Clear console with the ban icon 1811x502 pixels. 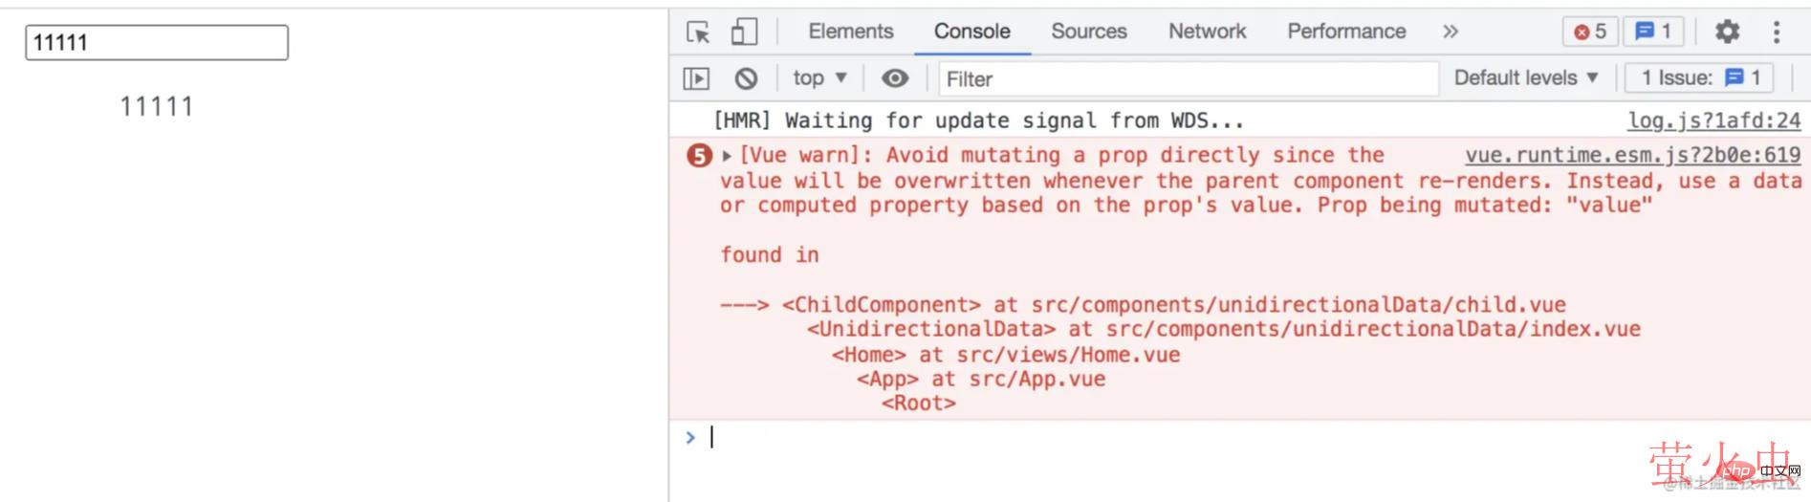click(746, 78)
